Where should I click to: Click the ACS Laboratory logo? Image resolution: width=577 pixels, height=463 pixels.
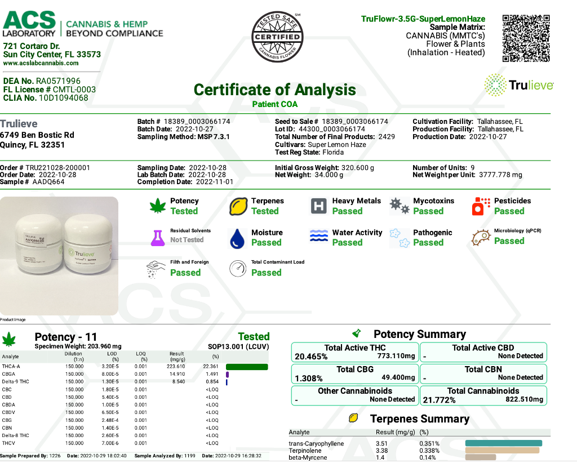tap(83, 25)
